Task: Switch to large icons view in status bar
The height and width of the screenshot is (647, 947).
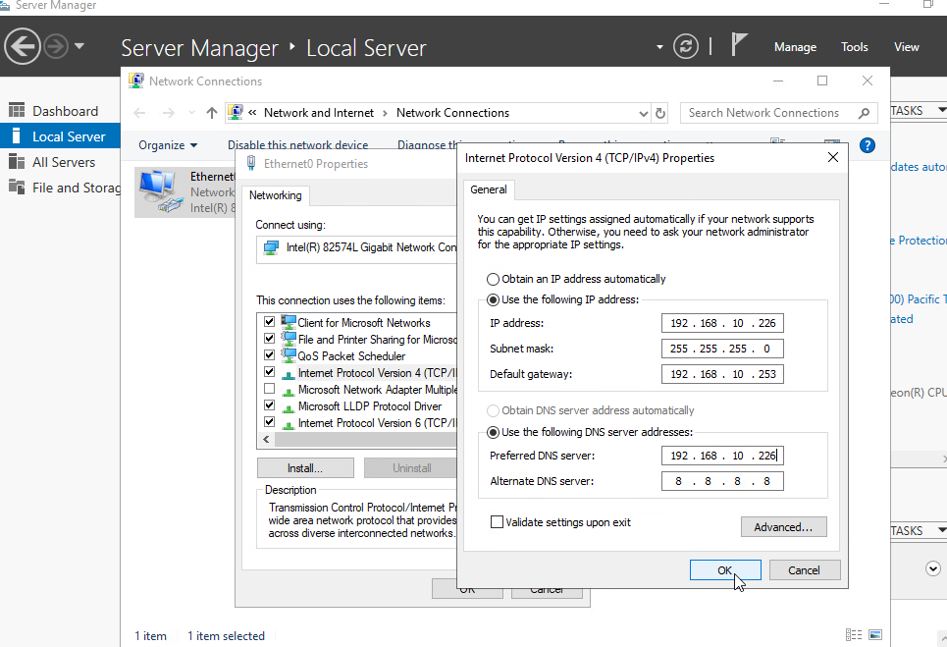Action: [x=875, y=635]
